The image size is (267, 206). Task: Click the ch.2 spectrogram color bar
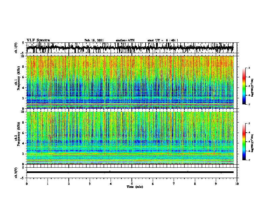coord(244,142)
